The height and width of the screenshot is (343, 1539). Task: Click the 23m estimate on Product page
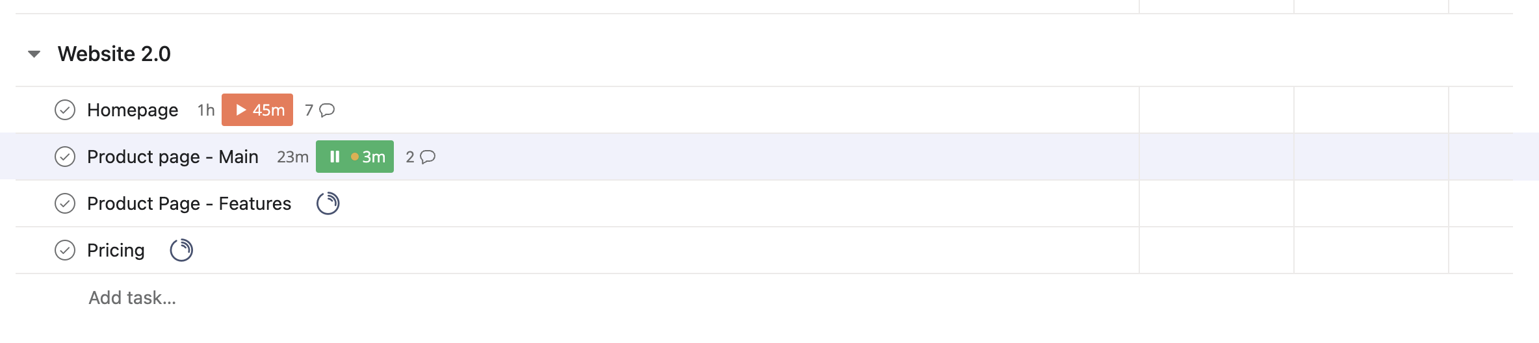pos(292,157)
